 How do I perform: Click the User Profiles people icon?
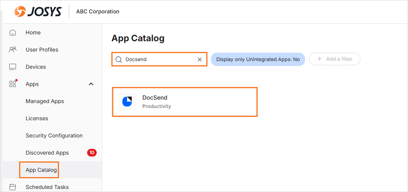(13, 50)
